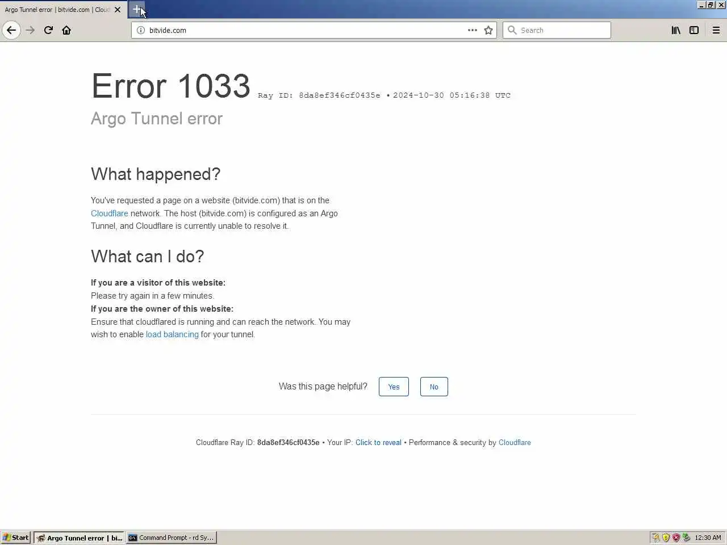
Task: Open the Windows Start button
Action: [x=16, y=538]
